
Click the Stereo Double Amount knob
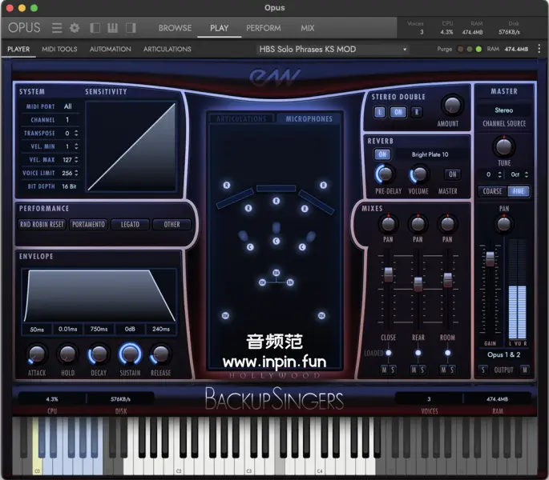click(x=452, y=106)
